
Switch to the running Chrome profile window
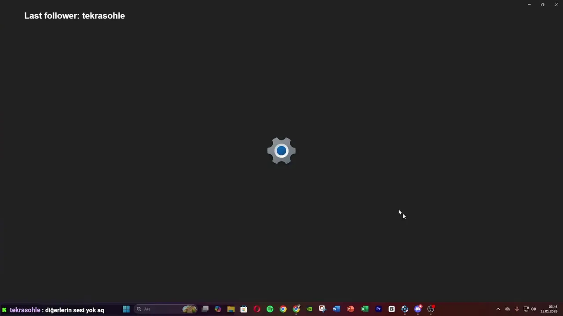click(x=296, y=309)
